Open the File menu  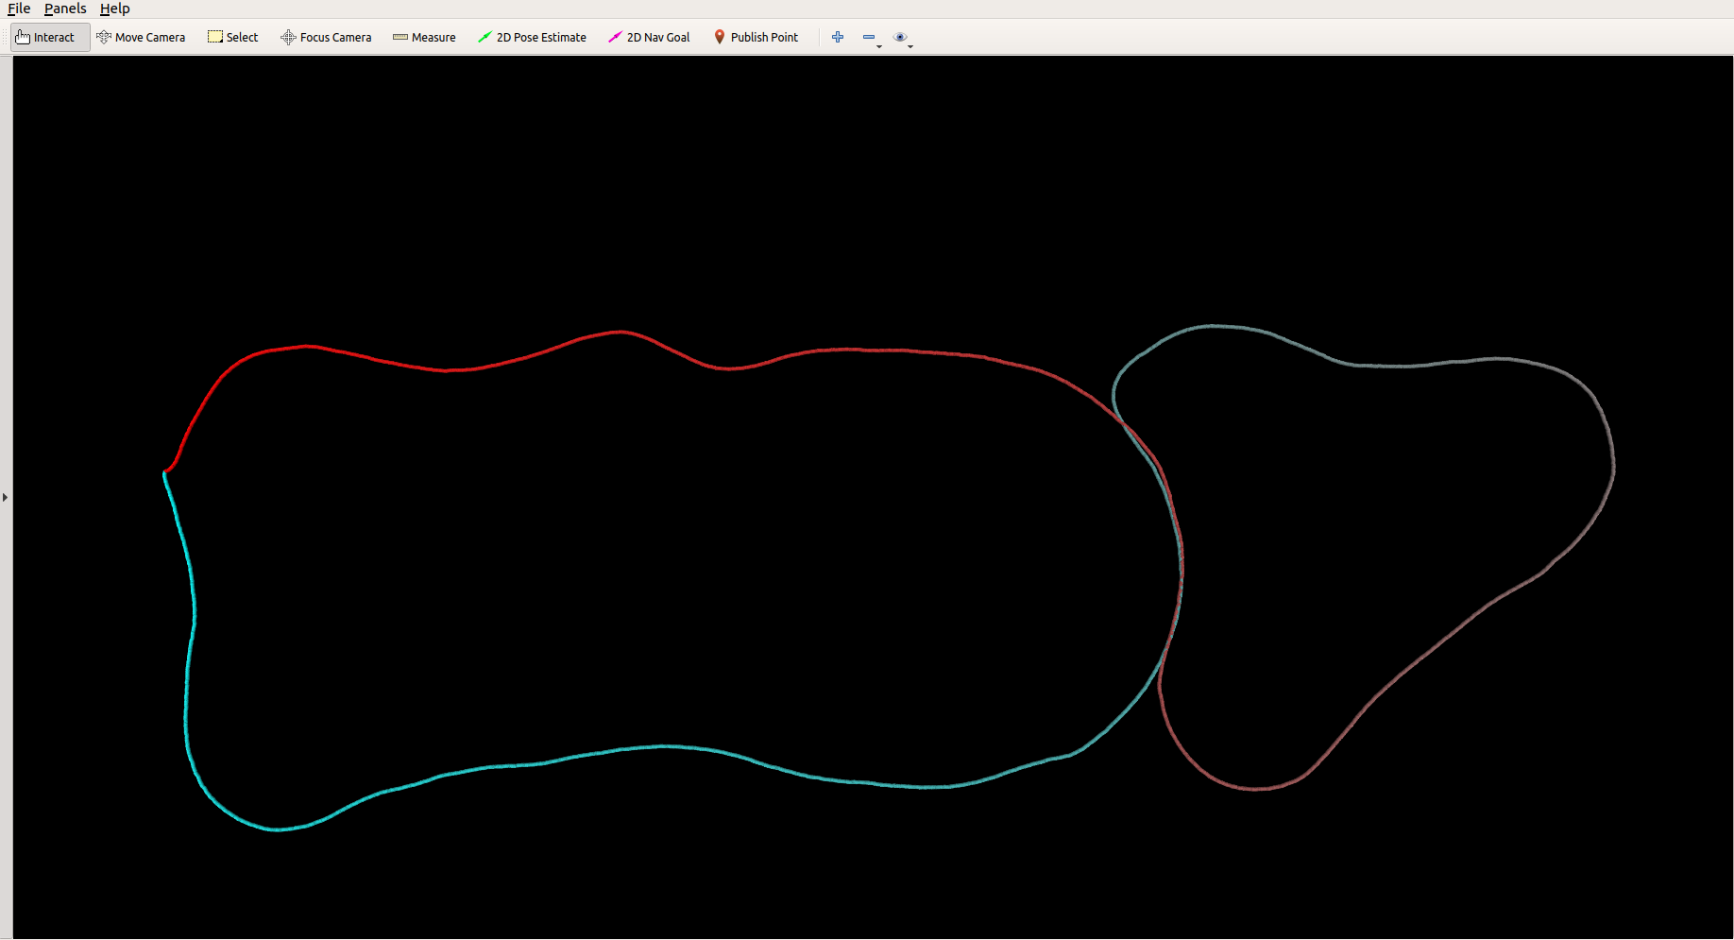pyautogui.click(x=19, y=9)
